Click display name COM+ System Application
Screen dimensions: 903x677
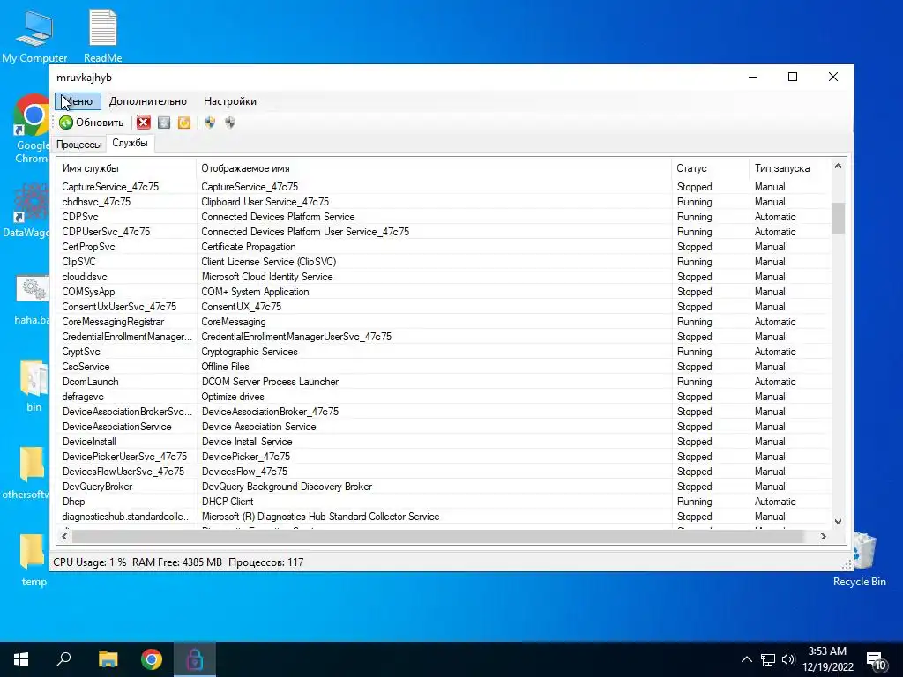pyautogui.click(x=255, y=291)
